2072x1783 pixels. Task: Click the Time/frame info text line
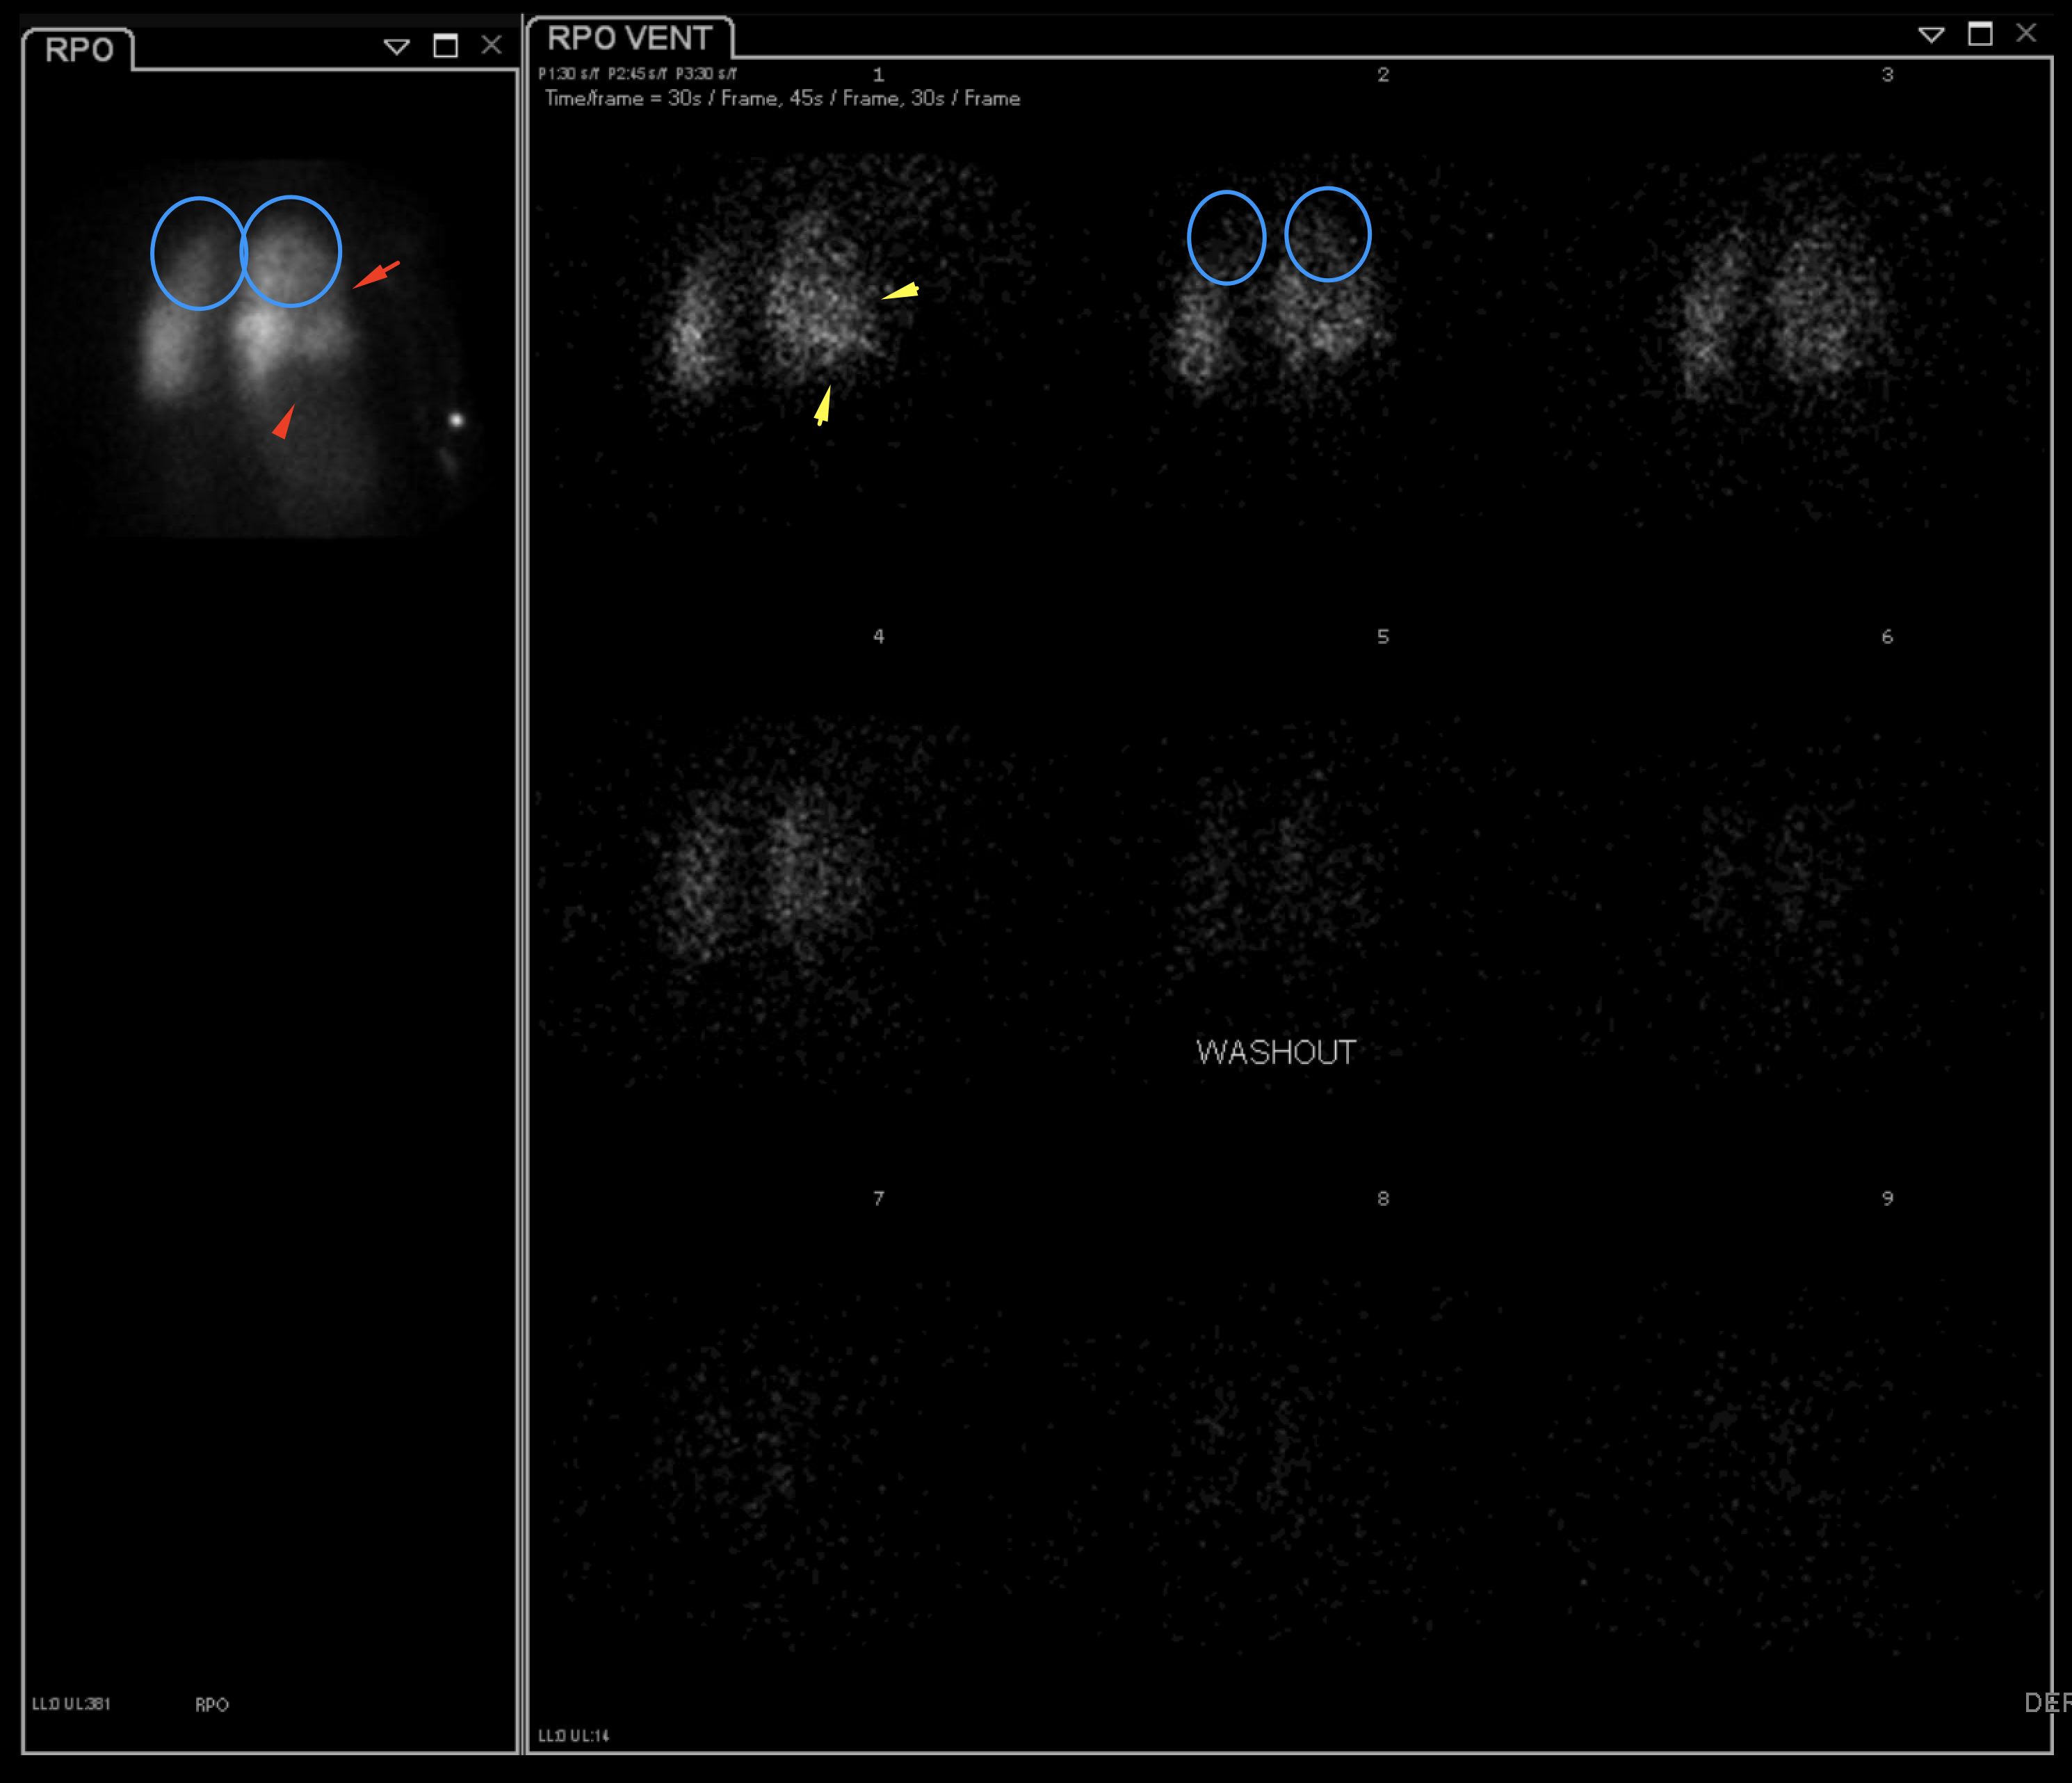click(782, 98)
